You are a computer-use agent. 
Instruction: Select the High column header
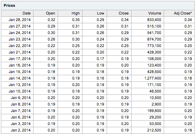[70, 13]
